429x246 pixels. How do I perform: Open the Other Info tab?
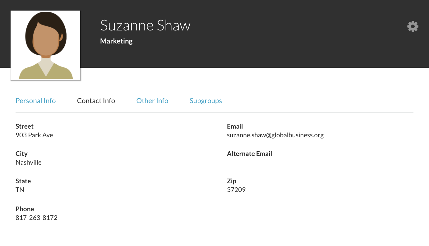coord(152,101)
